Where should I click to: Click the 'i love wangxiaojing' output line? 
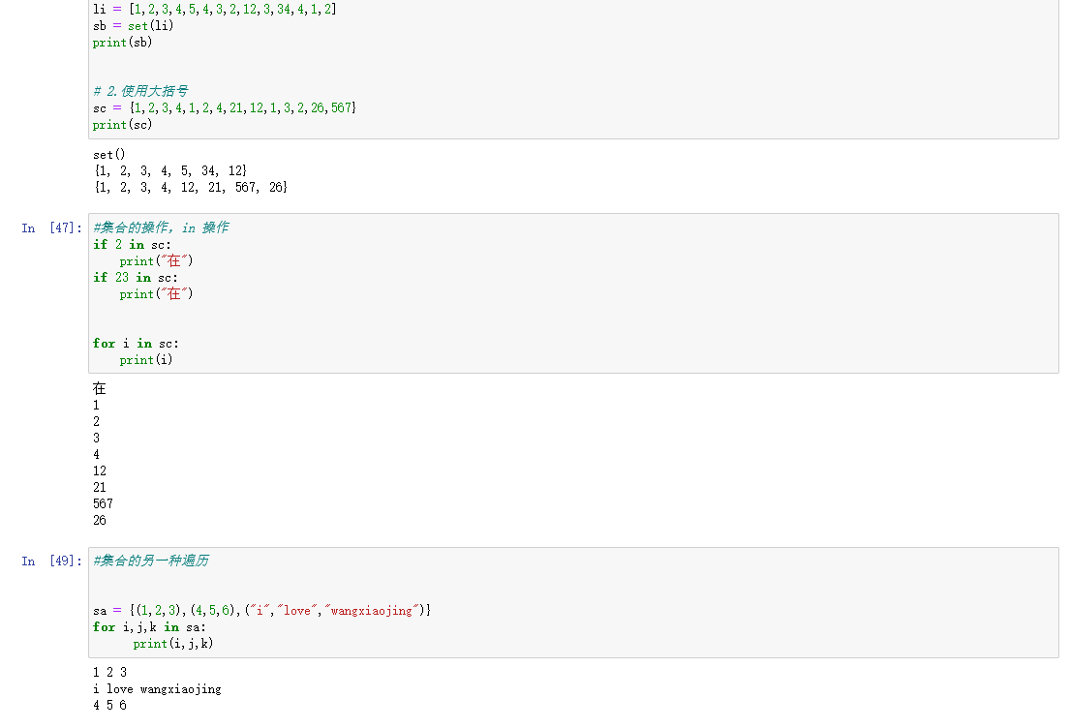pos(157,689)
